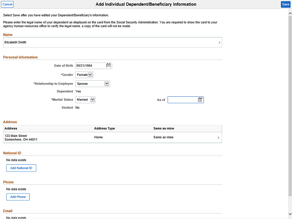This screenshot has height=219, width=292.
Task: Click the Address column header
Action: pos(11,129)
